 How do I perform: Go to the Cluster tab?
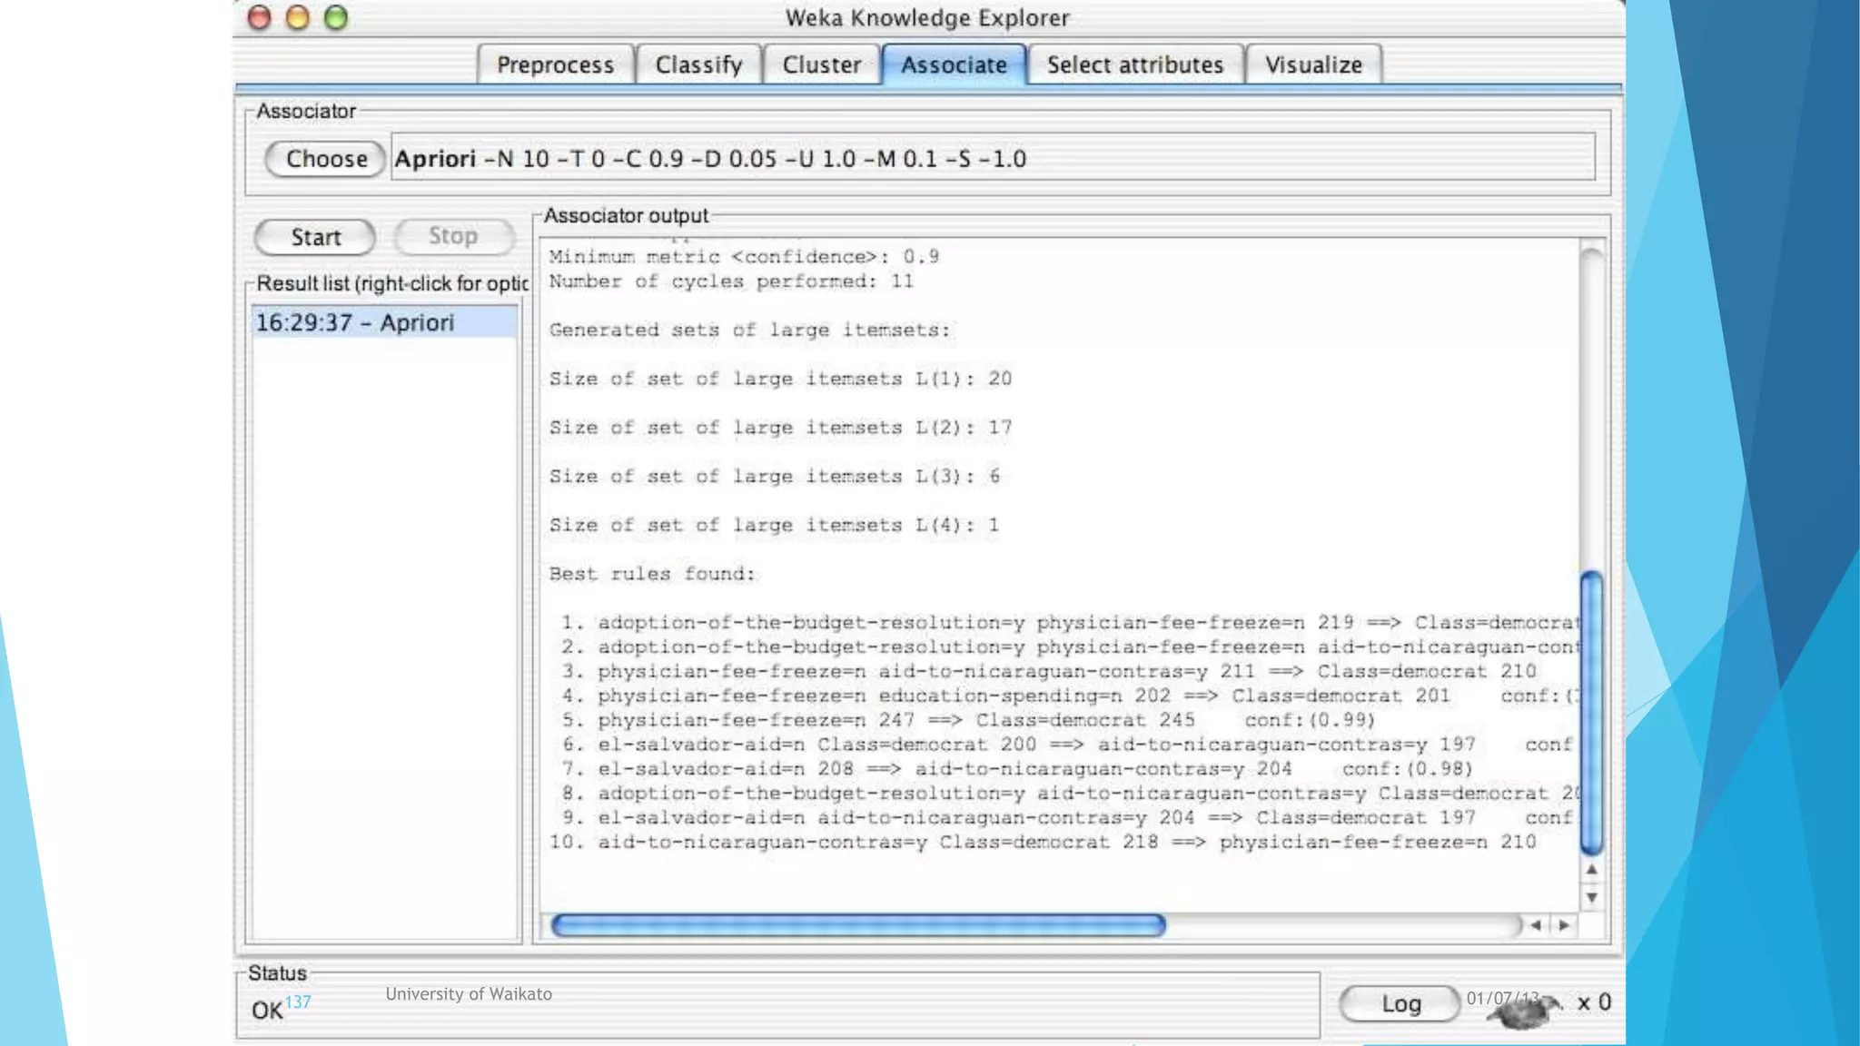click(x=821, y=65)
